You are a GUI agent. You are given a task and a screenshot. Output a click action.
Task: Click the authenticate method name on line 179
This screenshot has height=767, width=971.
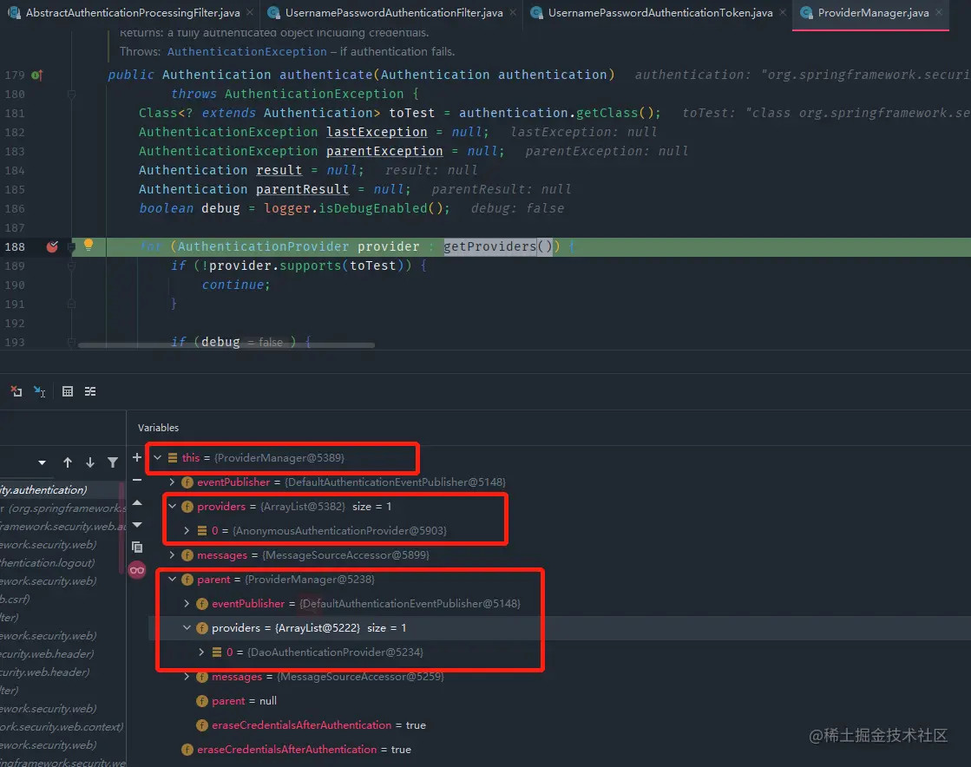pyautogui.click(x=326, y=75)
